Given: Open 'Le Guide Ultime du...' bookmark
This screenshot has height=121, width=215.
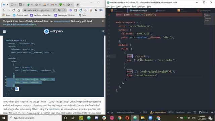Looking at the screenshot, I should coord(41,15).
